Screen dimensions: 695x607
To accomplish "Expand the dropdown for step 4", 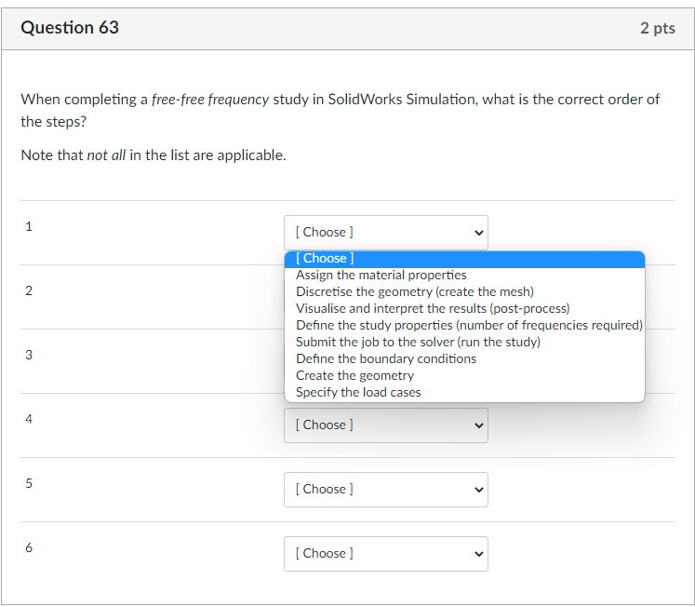I will (385, 425).
